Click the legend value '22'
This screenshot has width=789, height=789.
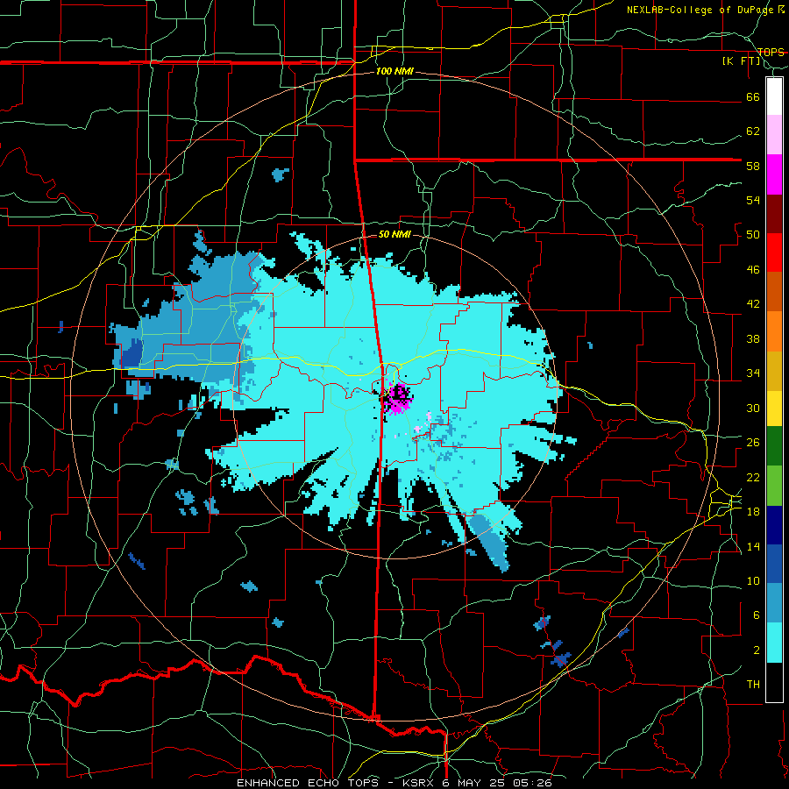click(753, 477)
